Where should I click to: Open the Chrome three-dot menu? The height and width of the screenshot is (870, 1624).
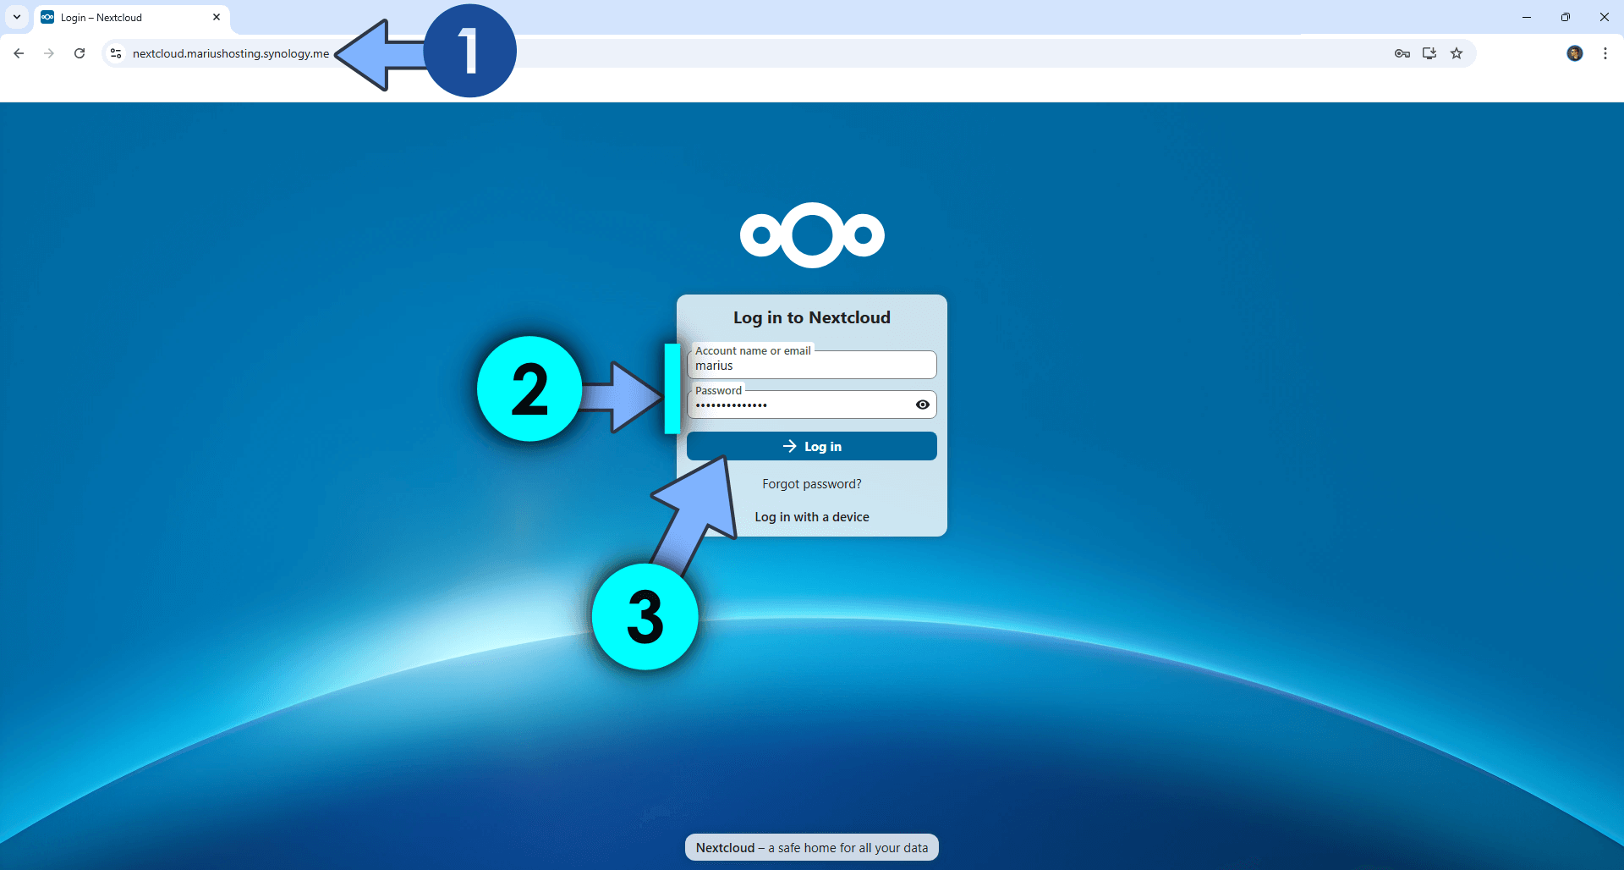pos(1605,53)
